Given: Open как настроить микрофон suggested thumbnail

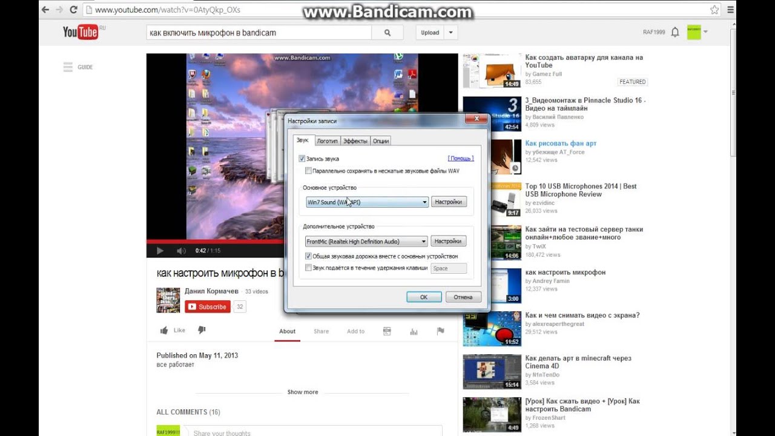Looking at the screenshot, I should point(492,286).
